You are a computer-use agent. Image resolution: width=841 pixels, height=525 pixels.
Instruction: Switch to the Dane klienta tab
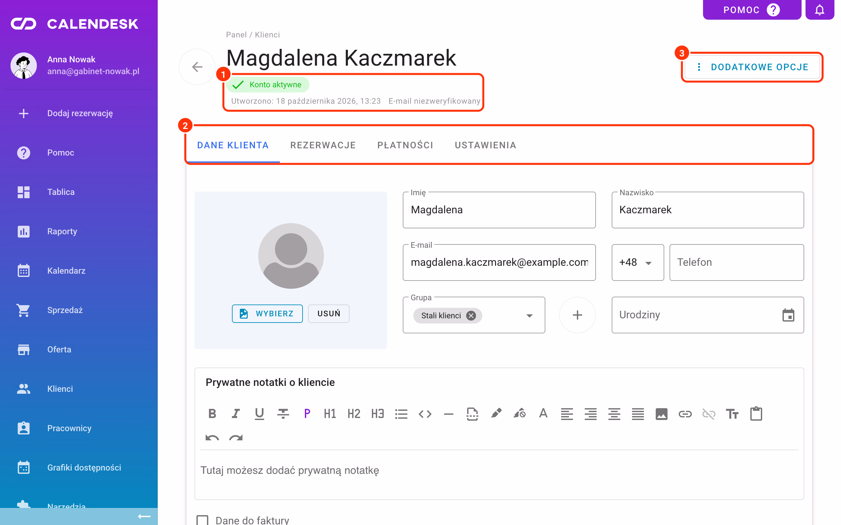(x=233, y=145)
